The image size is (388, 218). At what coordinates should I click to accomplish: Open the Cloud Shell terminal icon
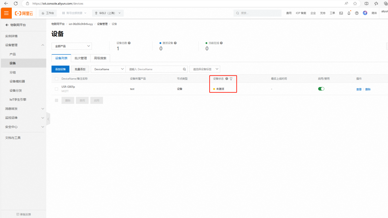(341, 13)
